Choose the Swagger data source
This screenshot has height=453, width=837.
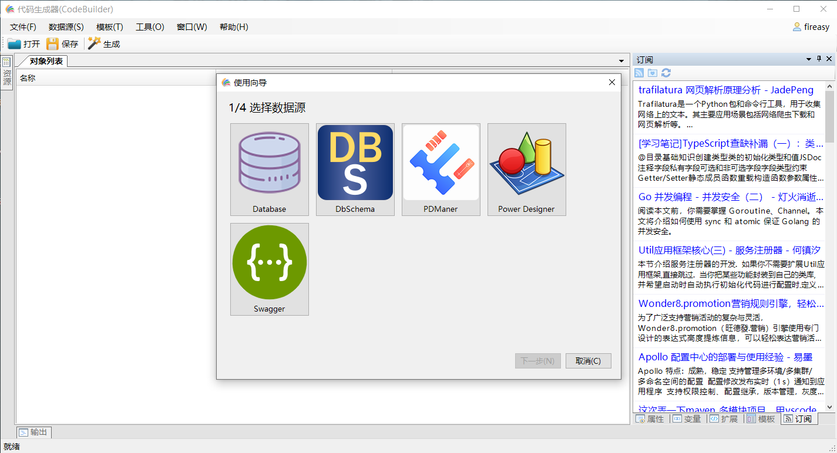(x=270, y=269)
